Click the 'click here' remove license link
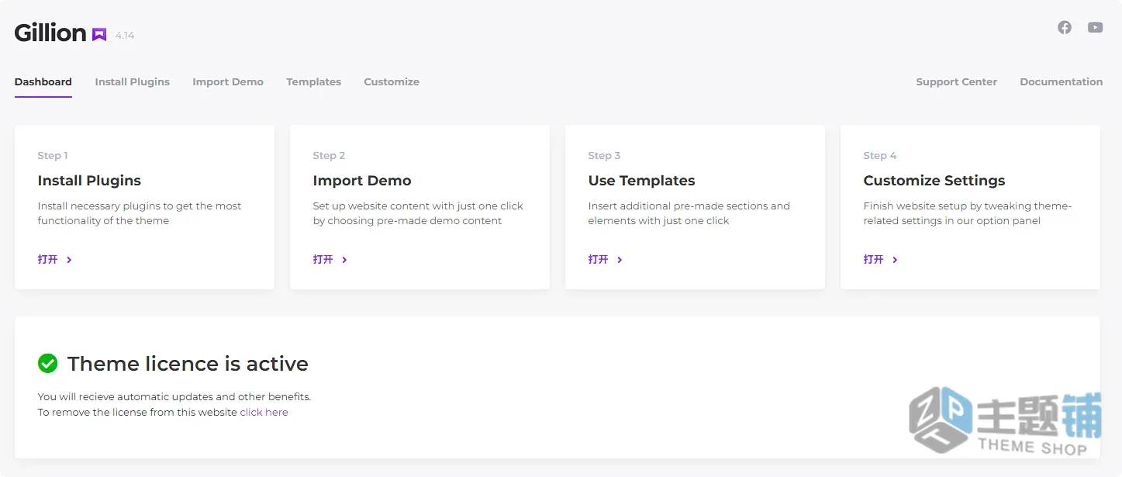 [x=264, y=413]
